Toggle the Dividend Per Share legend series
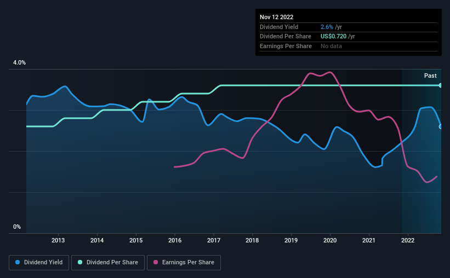This screenshot has height=278, width=450. click(x=107, y=263)
